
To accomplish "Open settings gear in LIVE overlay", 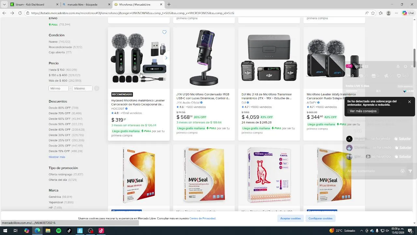I will pos(405,66).
